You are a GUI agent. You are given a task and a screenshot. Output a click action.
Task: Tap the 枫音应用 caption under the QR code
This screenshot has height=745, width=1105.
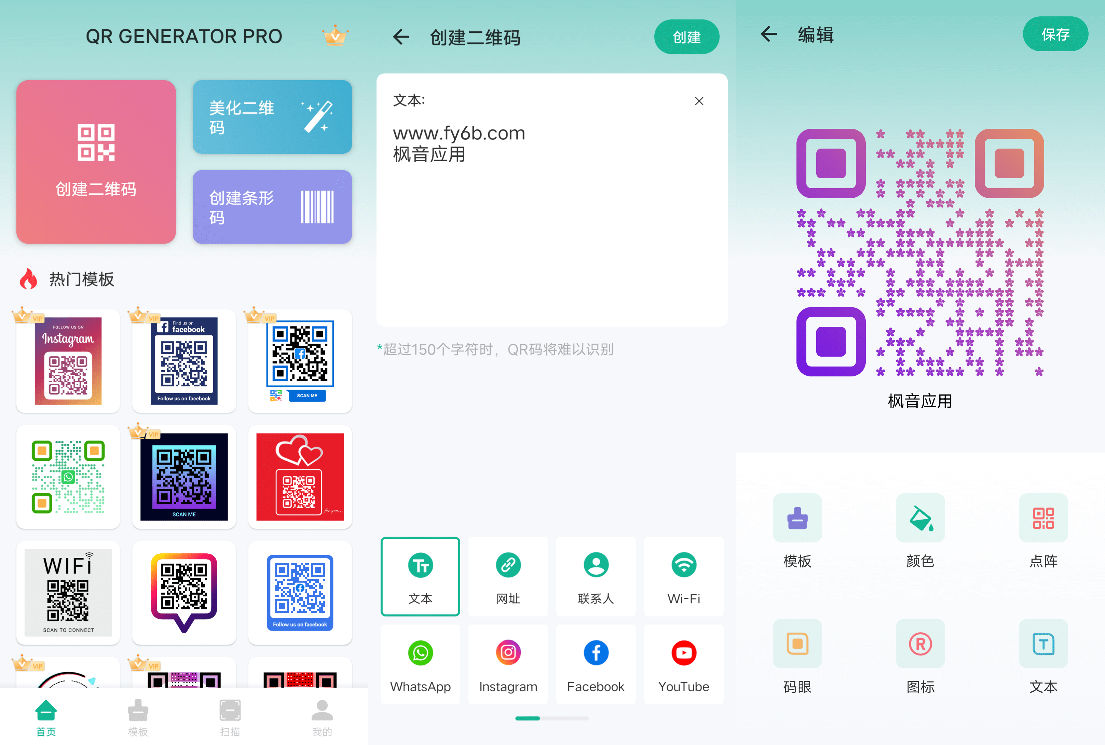pyautogui.click(x=920, y=401)
